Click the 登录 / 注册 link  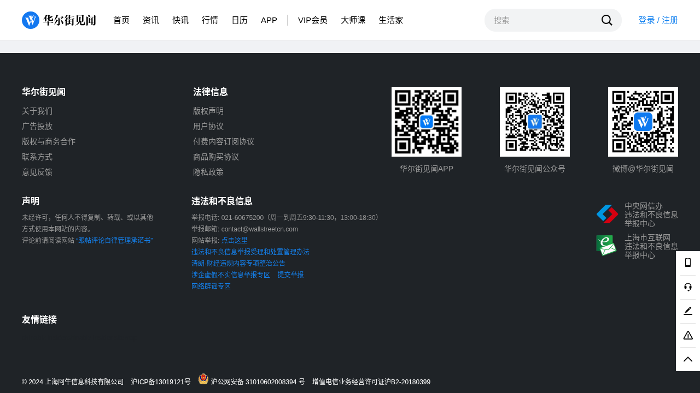[x=658, y=20]
